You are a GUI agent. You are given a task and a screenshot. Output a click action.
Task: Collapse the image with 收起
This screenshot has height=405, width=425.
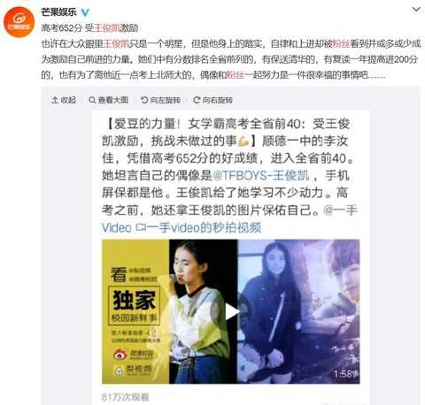tap(64, 100)
